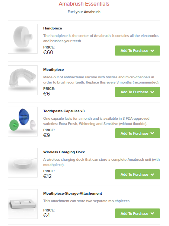Image resolution: width=169 pixels, height=226 pixels.
Task: Expand the chevron on Handpiece purchase button
Action: pos(152,51)
